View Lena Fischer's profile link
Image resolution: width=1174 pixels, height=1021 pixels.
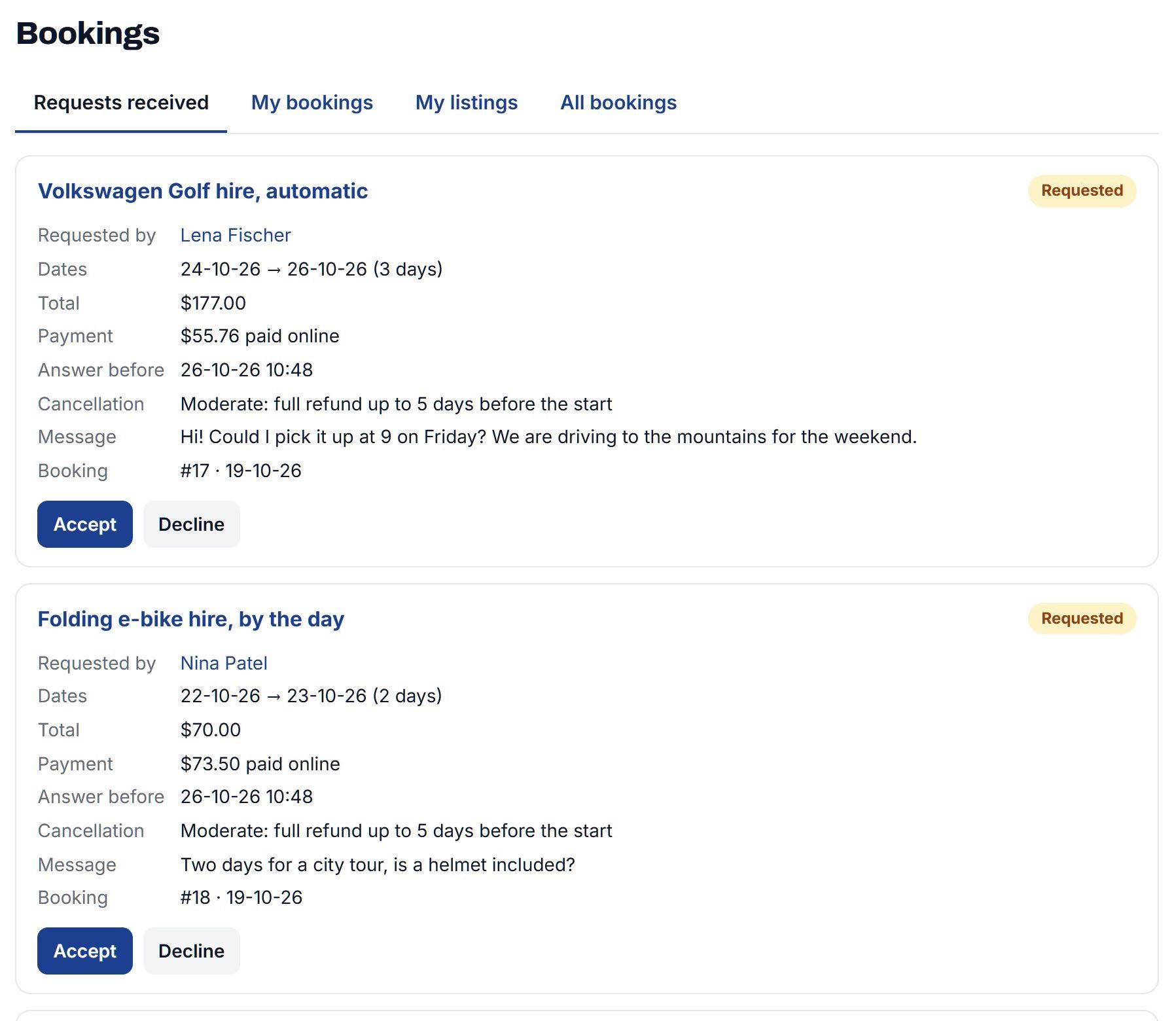[x=236, y=235]
